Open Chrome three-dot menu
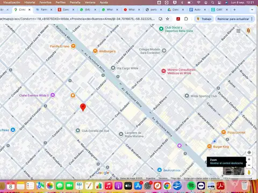The width and height of the screenshot is (258, 193). click(x=252, y=19)
